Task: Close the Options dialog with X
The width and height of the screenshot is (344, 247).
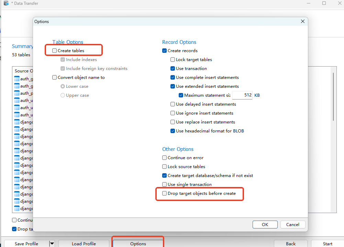Action: pyautogui.click(x=303, y=21)
